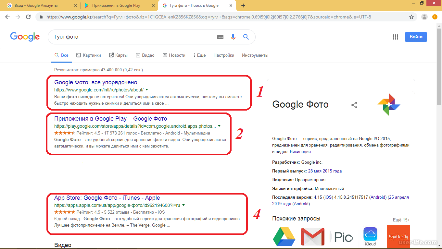Open result 'Приложения в Google Play – Google Фото'

coord(111,119)
